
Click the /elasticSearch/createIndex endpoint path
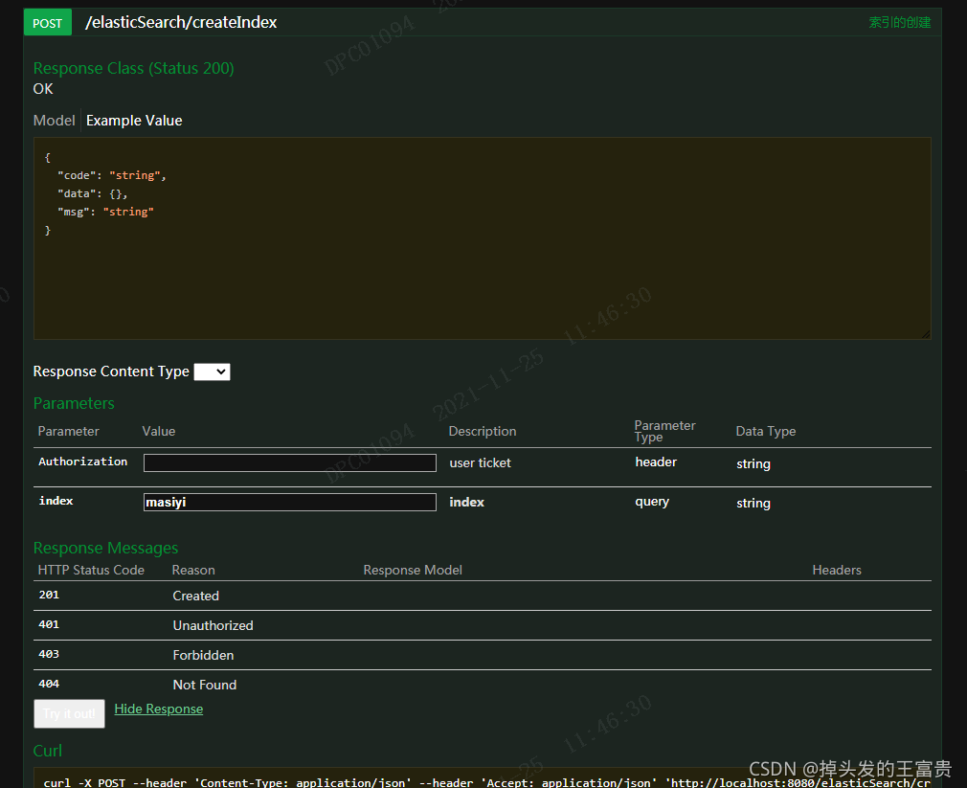[x=181, y=22]
